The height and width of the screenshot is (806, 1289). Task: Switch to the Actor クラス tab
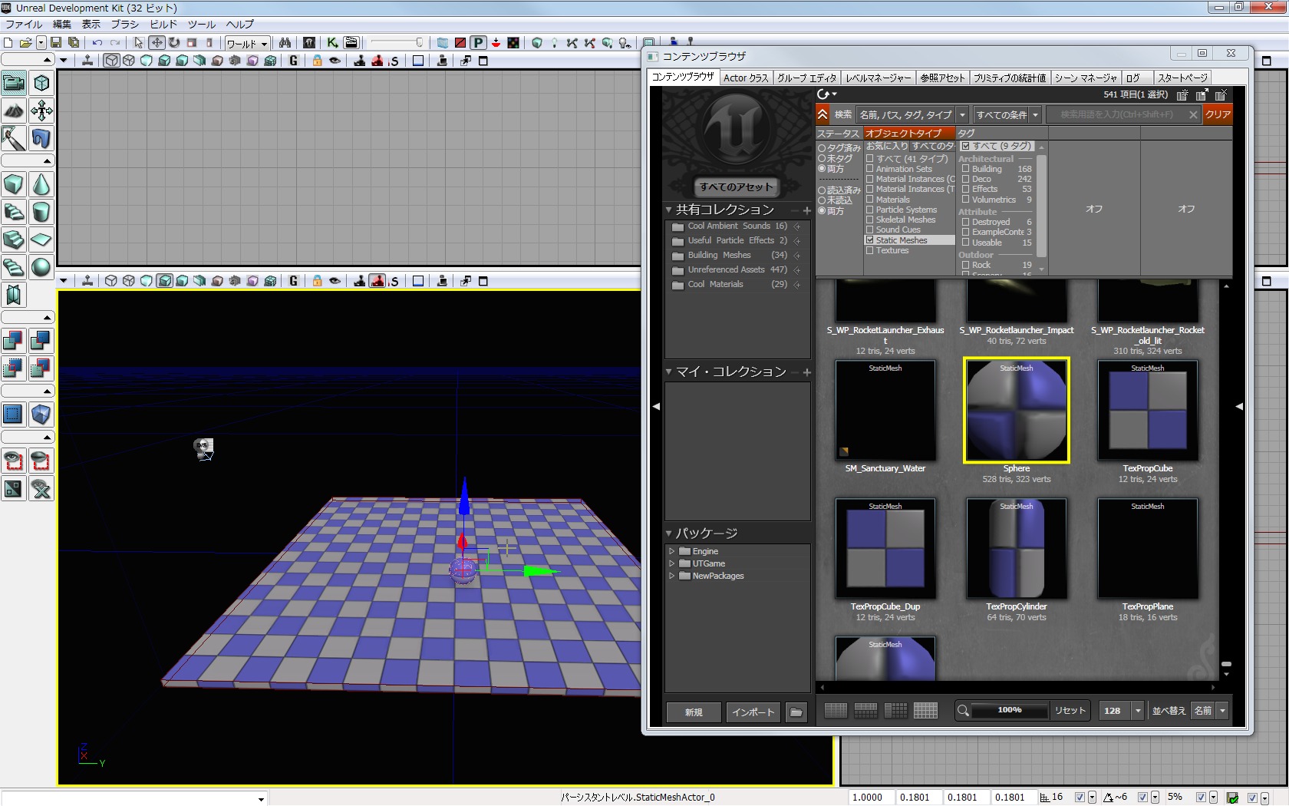pos(745,78)
